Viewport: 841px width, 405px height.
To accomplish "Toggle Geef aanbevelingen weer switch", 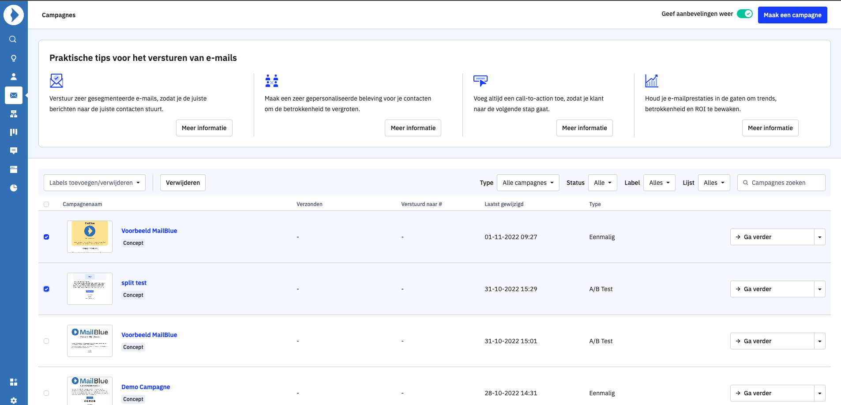I will coord(745,14).
